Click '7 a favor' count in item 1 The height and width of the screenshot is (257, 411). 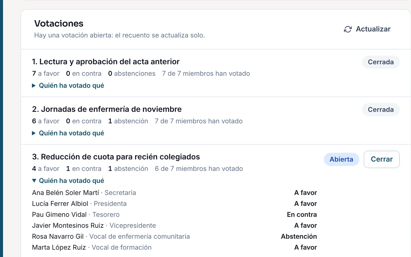point(46,74)
